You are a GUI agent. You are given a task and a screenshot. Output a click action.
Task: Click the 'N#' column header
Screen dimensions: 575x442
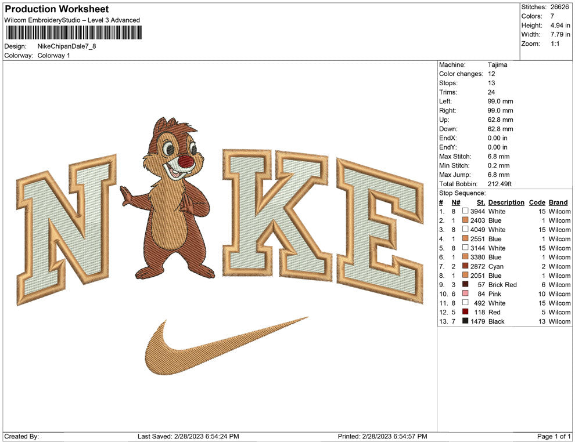tap(456, 202)
